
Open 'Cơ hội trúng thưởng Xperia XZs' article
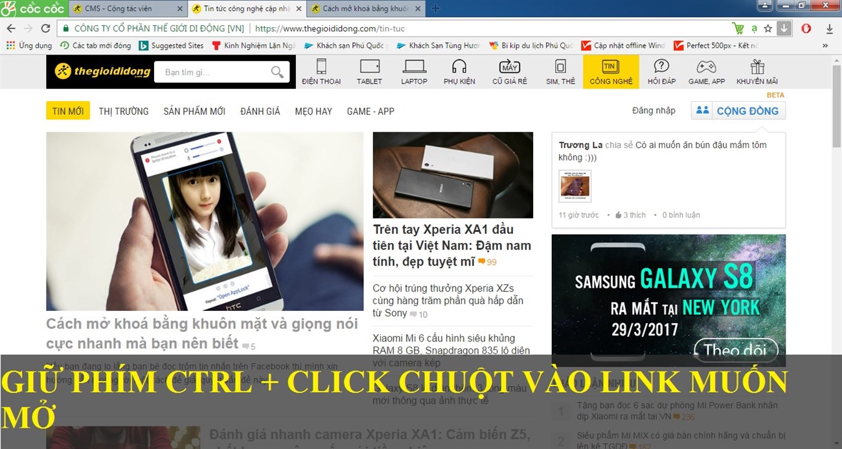(448, 301)
